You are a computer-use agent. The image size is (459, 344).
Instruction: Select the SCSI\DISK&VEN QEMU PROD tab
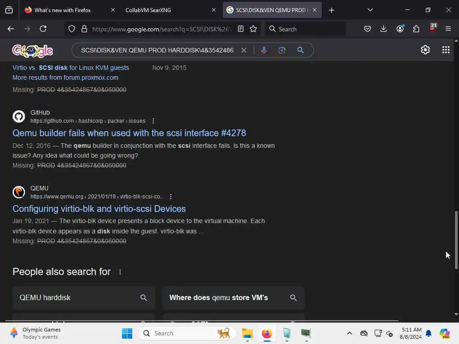click(272, 10)
